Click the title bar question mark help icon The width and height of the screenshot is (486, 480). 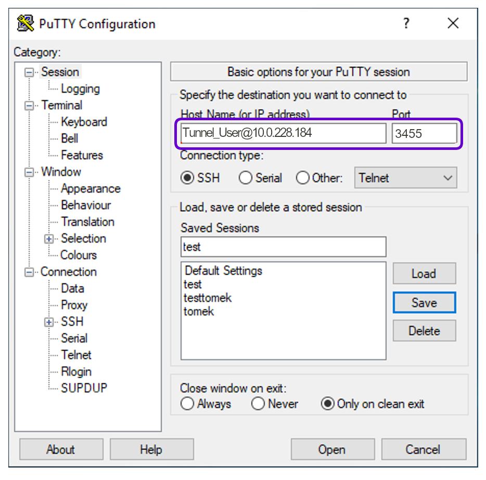pyautogui.click(x=406, y=23)
